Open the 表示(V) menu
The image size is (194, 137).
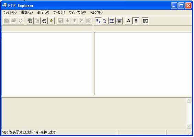click(43, 12)
